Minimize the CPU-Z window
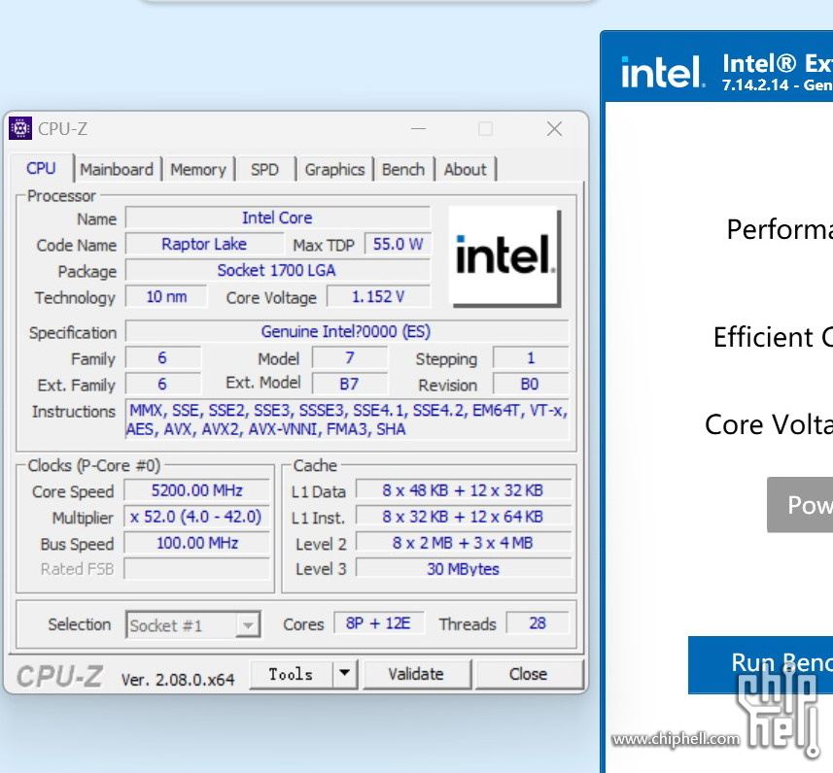The width and height of the screenshot is (833, 773). (x=418, y=129)
